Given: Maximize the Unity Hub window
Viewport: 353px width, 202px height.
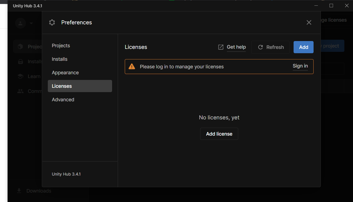Looking at the screenshot, I should 331,6.
